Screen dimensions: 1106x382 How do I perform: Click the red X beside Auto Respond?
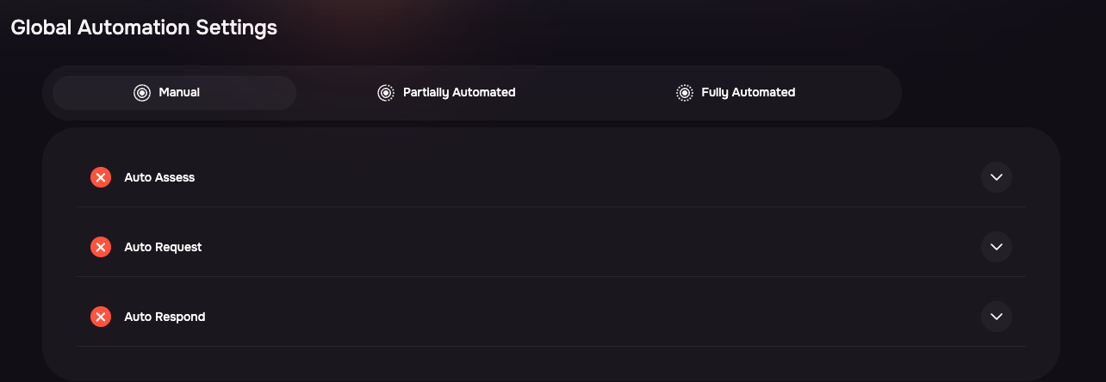click(101, 317)
